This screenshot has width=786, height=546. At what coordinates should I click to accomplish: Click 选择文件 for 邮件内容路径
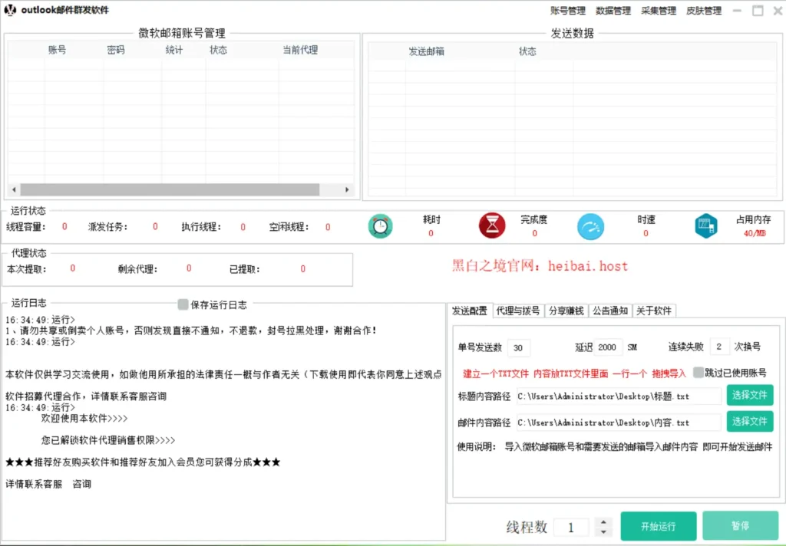tap(749, 421)
